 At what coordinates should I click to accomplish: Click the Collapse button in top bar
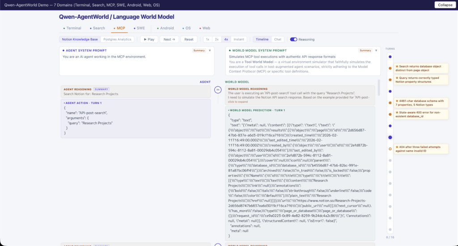445,5
